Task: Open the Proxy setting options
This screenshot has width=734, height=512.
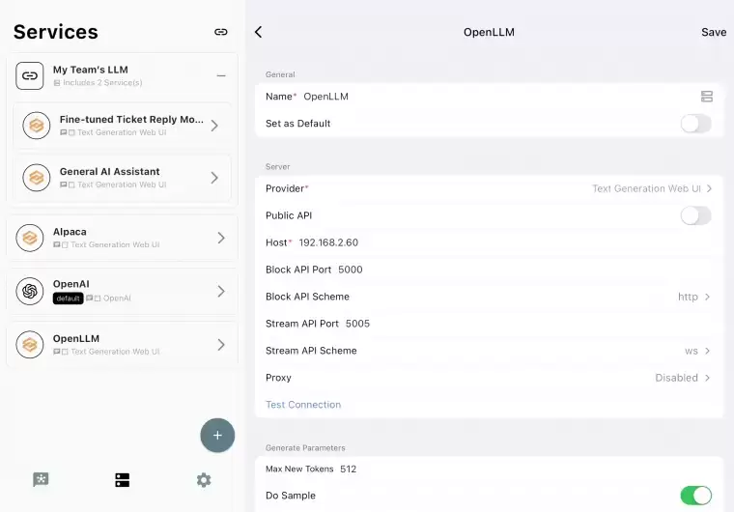Action: pyautogui.click(x=682, y=378)
